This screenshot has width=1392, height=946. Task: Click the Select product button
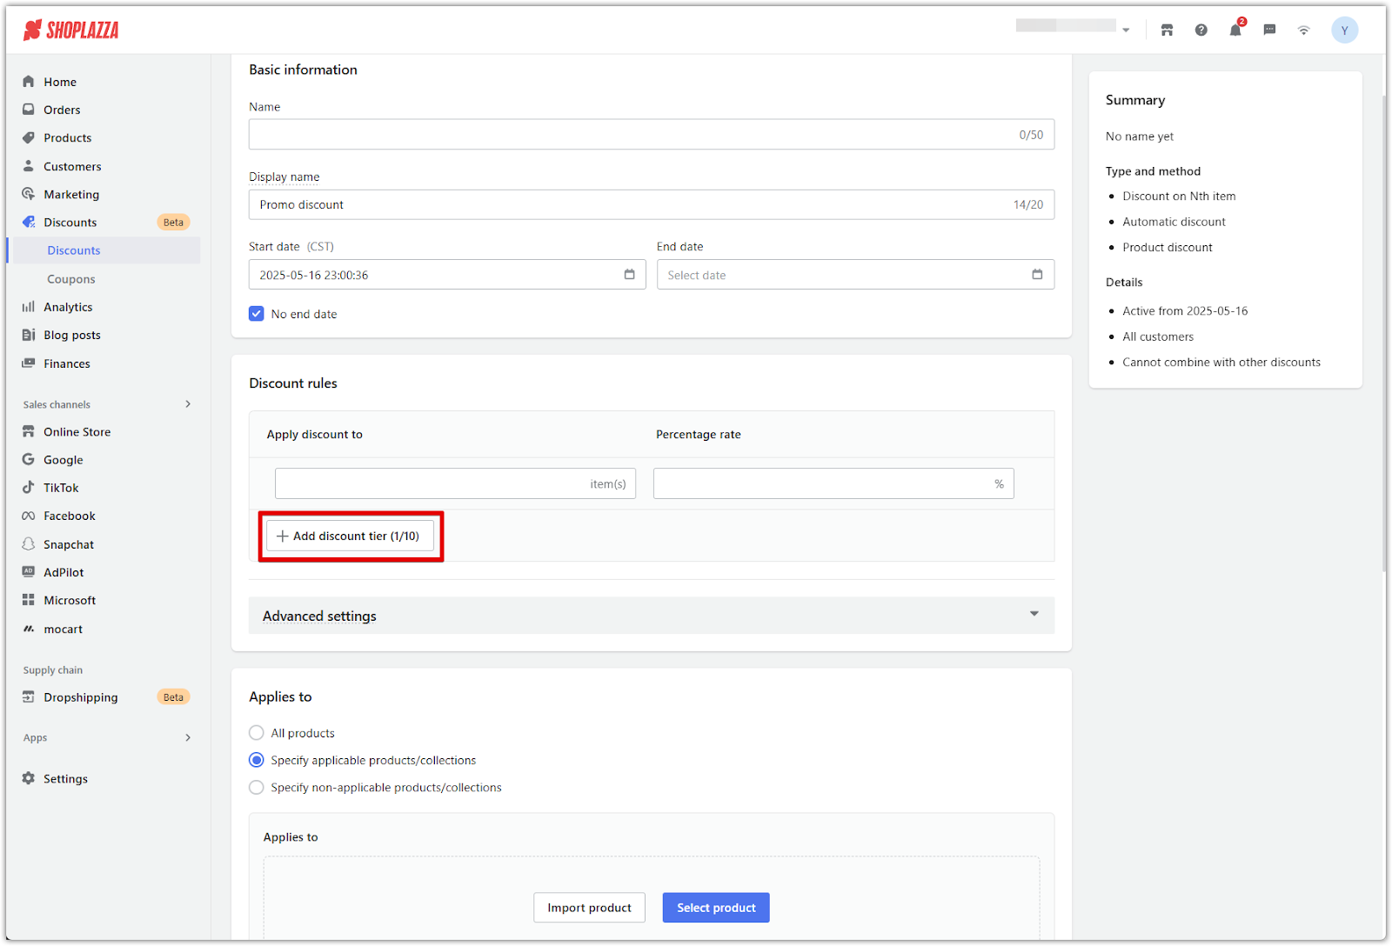click(x=715, y=908)
